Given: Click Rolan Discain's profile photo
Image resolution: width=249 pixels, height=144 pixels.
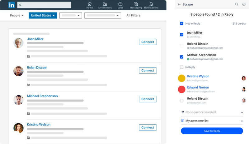Looking at the screenshot, I should click(18, 71).
